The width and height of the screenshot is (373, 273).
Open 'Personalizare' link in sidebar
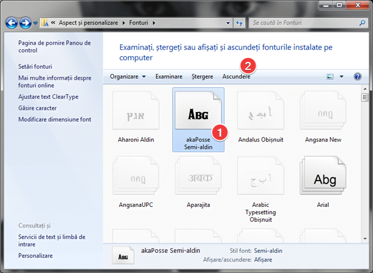(x=36, y=256)
